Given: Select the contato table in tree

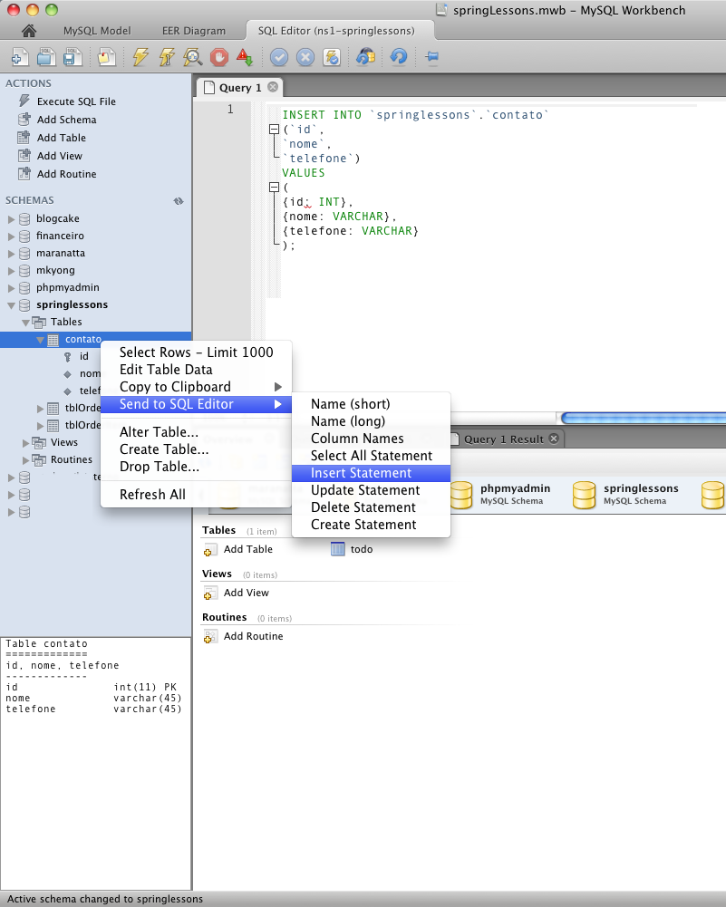Looking at the screenshot, I should pyautogui.click(x=82, y=339).
